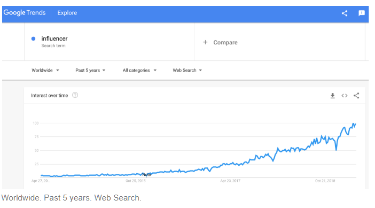Image resolution: width=375 pixels, height=208 pixels.
Task: Open the embed code icon for the chart
Action: 345,96
